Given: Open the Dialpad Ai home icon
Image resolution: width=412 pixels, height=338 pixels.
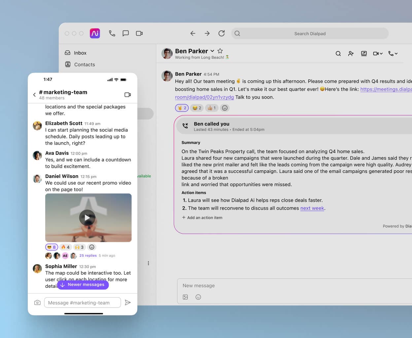Looking at the screenshot, I should (x=95, y=33).
